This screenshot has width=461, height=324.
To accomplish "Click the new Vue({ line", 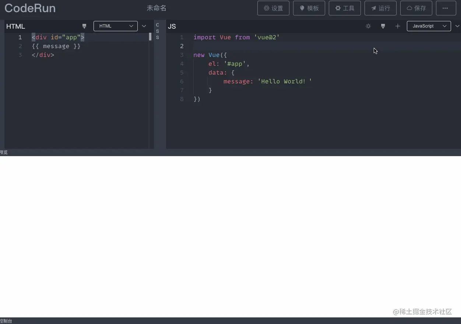I will click(x=210, y=55).
